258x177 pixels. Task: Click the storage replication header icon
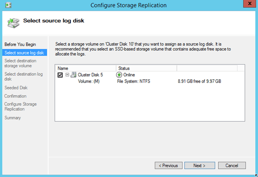[x=13, y=22]
